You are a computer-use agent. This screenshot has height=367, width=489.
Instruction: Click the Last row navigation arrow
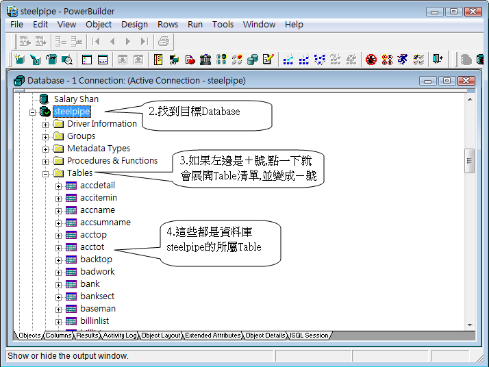click(144, 41)
